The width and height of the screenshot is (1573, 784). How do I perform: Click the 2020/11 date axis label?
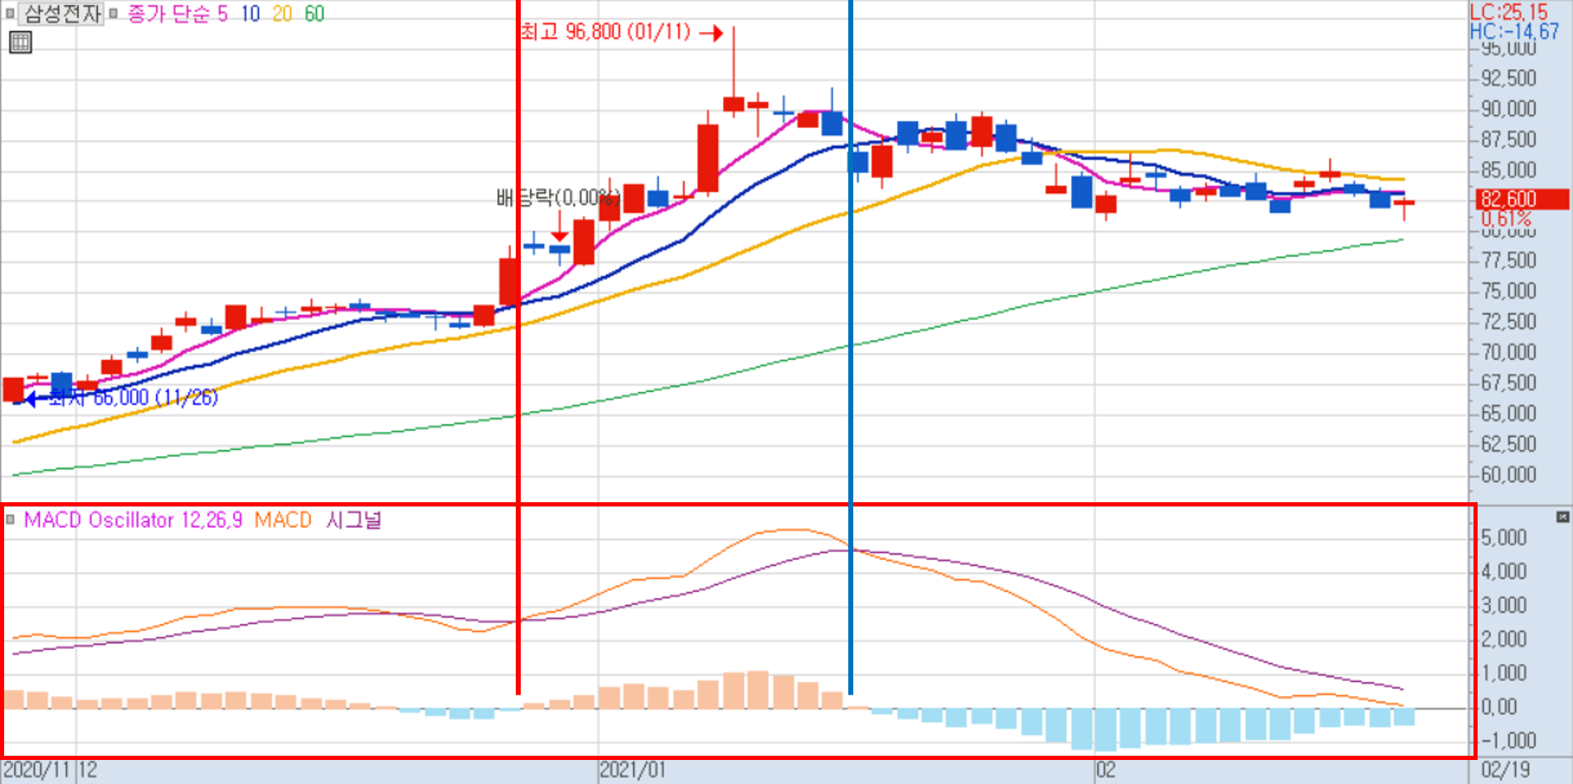coord(37,770)
